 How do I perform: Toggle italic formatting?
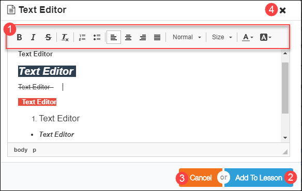[x=33, y=37]
